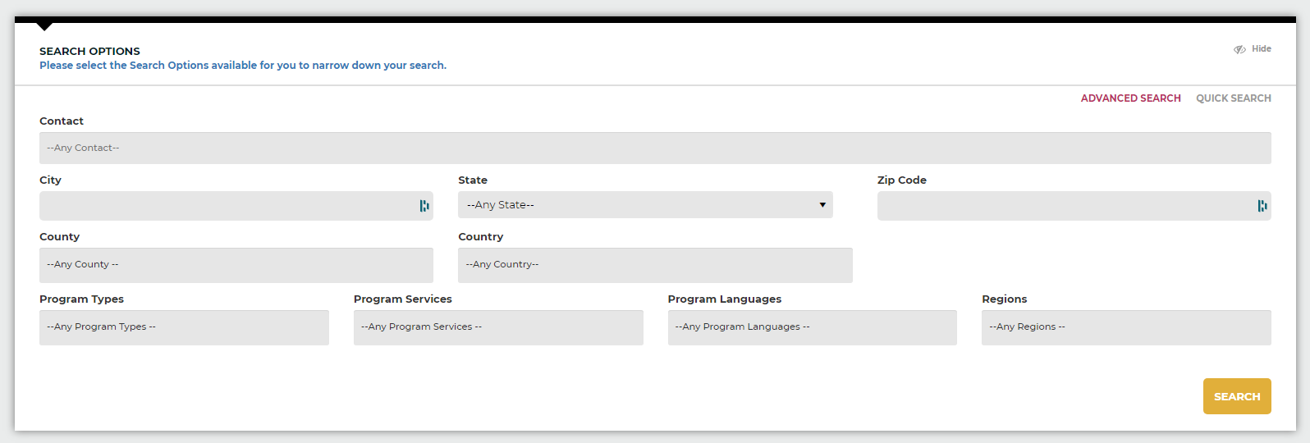This screenshot has width=1310, height=443.
Task: Expand the Program Services selector
Action: (497, 327)
